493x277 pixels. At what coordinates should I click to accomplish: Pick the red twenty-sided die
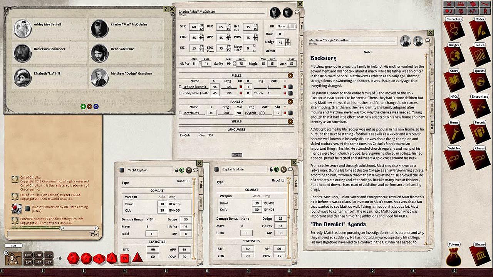(74, 258)
